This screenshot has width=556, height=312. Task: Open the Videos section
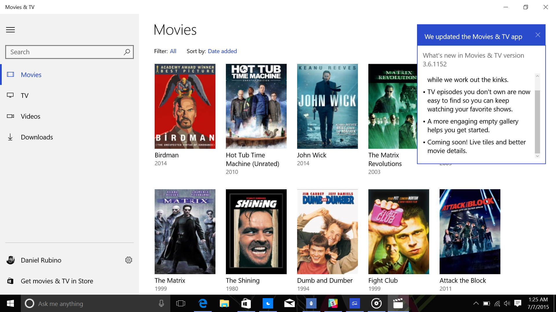point(30,116)
